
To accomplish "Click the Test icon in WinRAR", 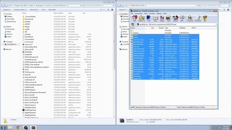I will point(149,18).
